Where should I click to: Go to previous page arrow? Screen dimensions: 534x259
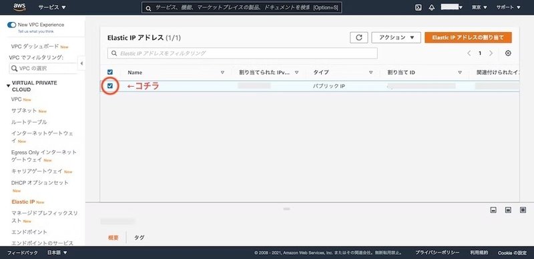[469, 53]
